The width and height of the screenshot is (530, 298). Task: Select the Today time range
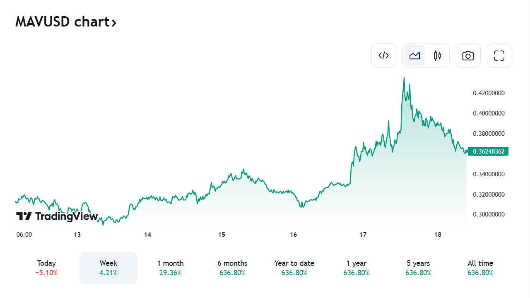pos(46,268)
